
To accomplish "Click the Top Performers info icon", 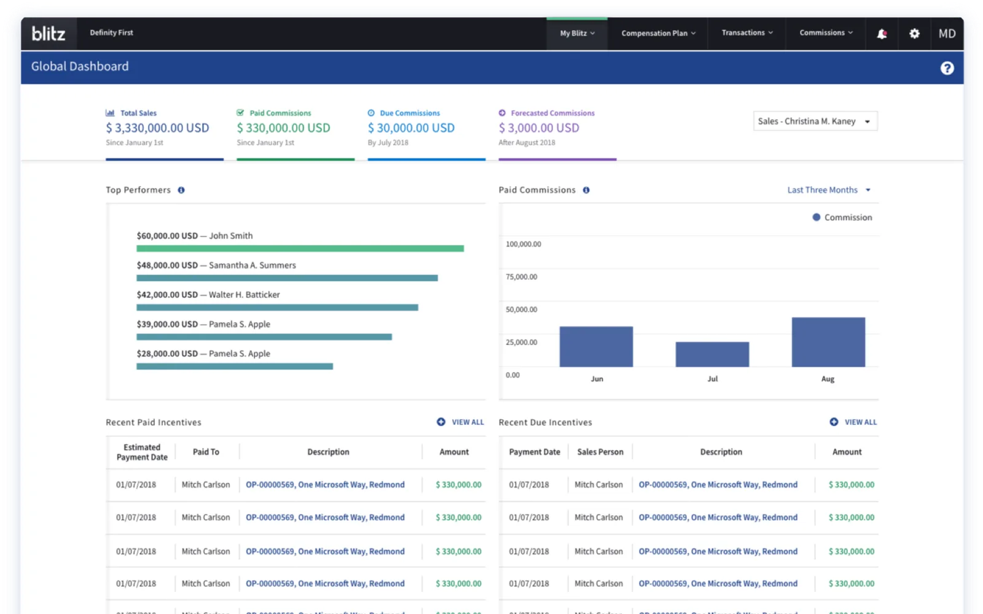I will point(181,190).
